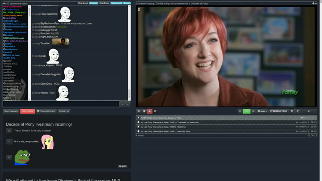Click the red playlist lock icon
Screen dimensions: 322x181
click(x=149, y=111)
